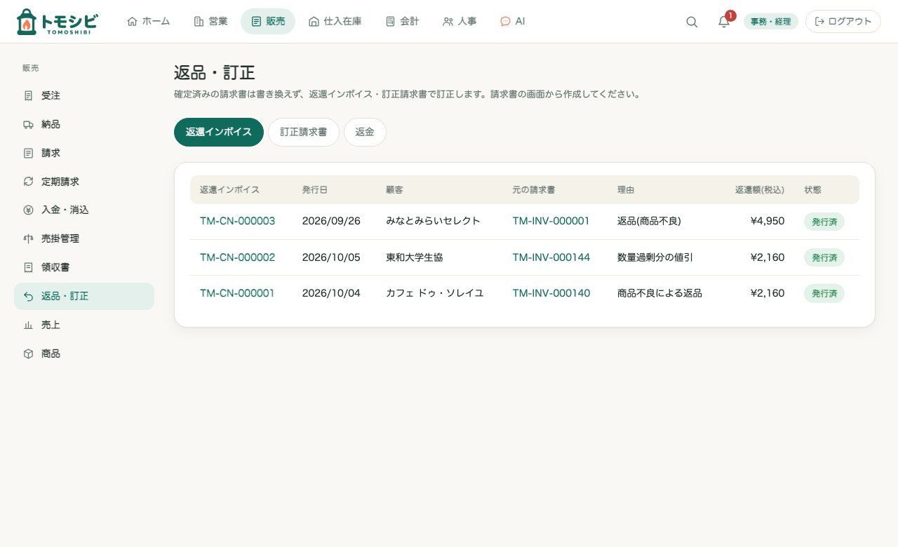Image resolution: width=898 pixels, height=547 pixels.
Task: Log out with the ログアウト button
Action: tap(843, 22)
